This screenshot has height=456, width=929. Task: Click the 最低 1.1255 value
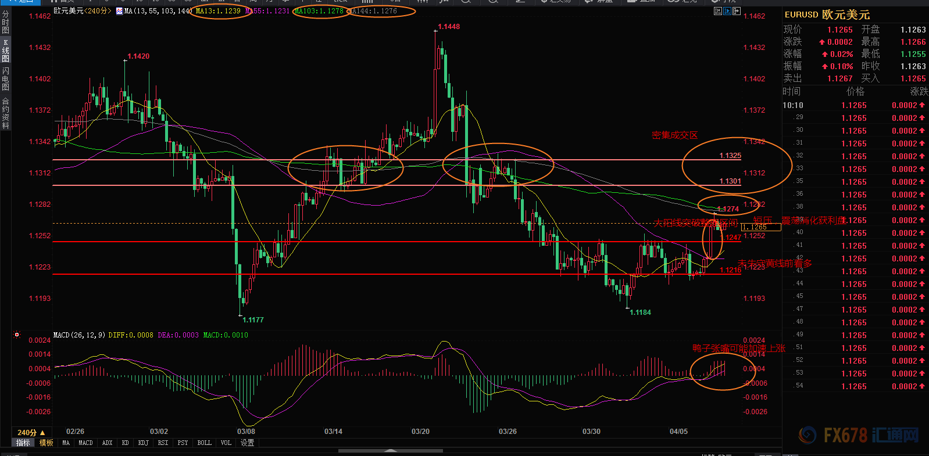[913, 54]
